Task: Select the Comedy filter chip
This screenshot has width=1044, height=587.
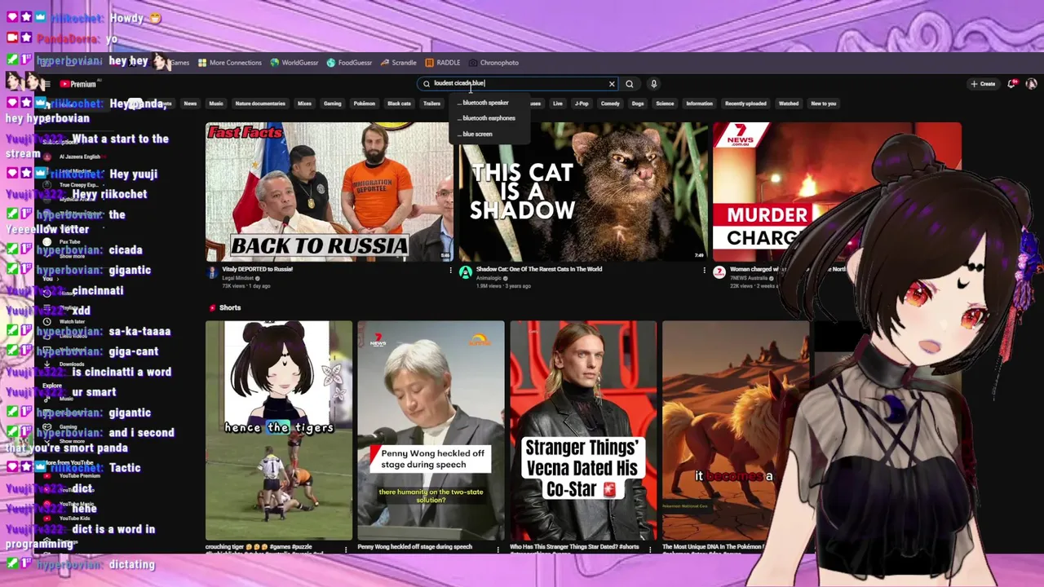Action: tap(610, 104)
